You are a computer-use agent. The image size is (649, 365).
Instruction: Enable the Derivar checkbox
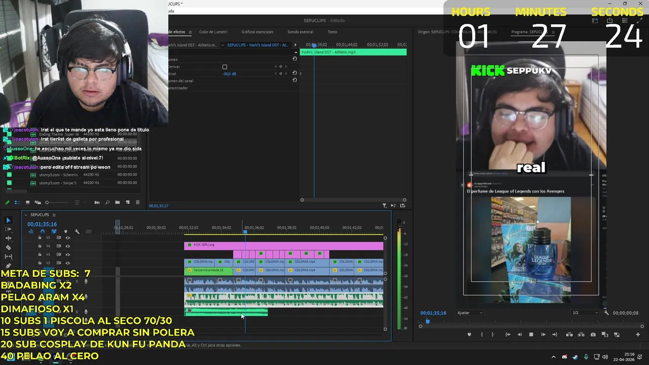225,67
